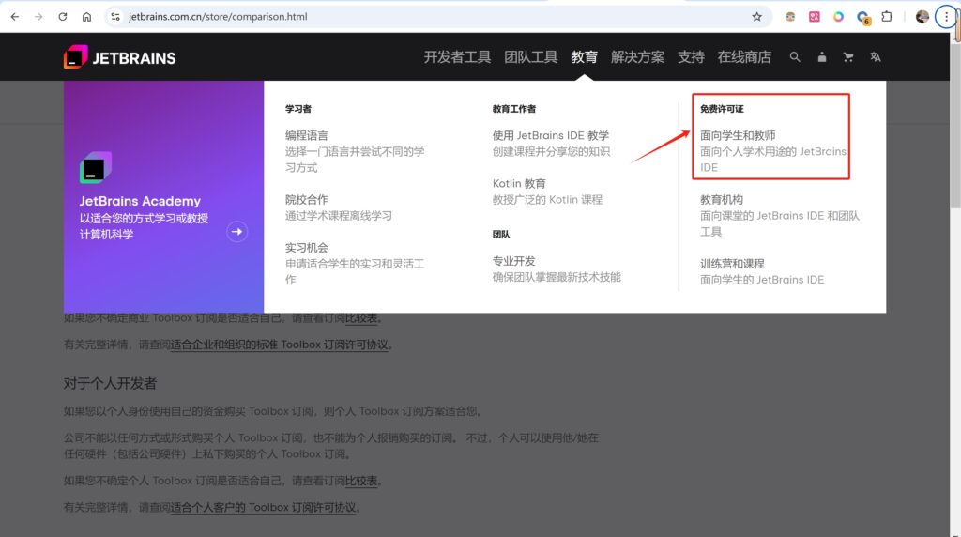Open 适合企业和组织的标准 Toolbox 订阅许可协议 link
Screen dimensions: 961x537
pos(279,345)
